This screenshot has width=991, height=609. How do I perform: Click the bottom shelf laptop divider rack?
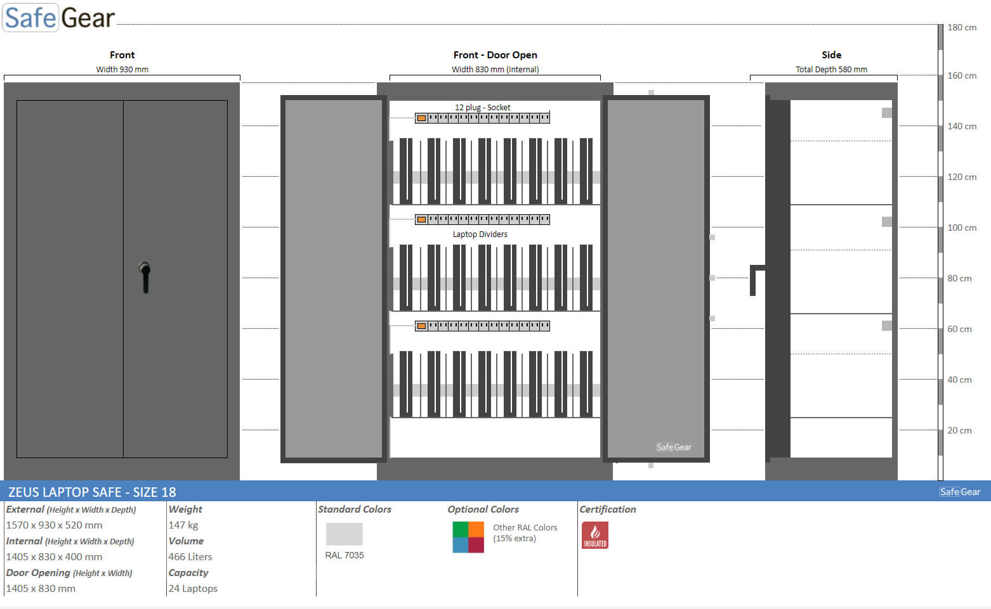tap(495, 384)
